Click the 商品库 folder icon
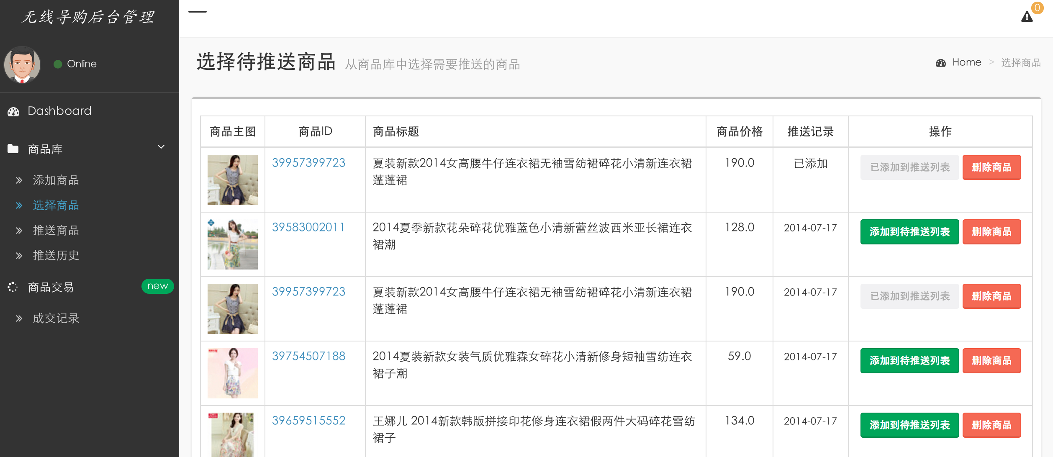This screenshot has width=1053, height=457. (x=13, y=149)
